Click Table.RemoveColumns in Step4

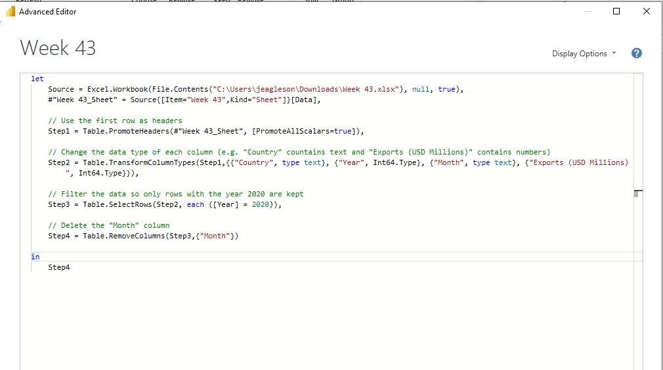point(124,236)
